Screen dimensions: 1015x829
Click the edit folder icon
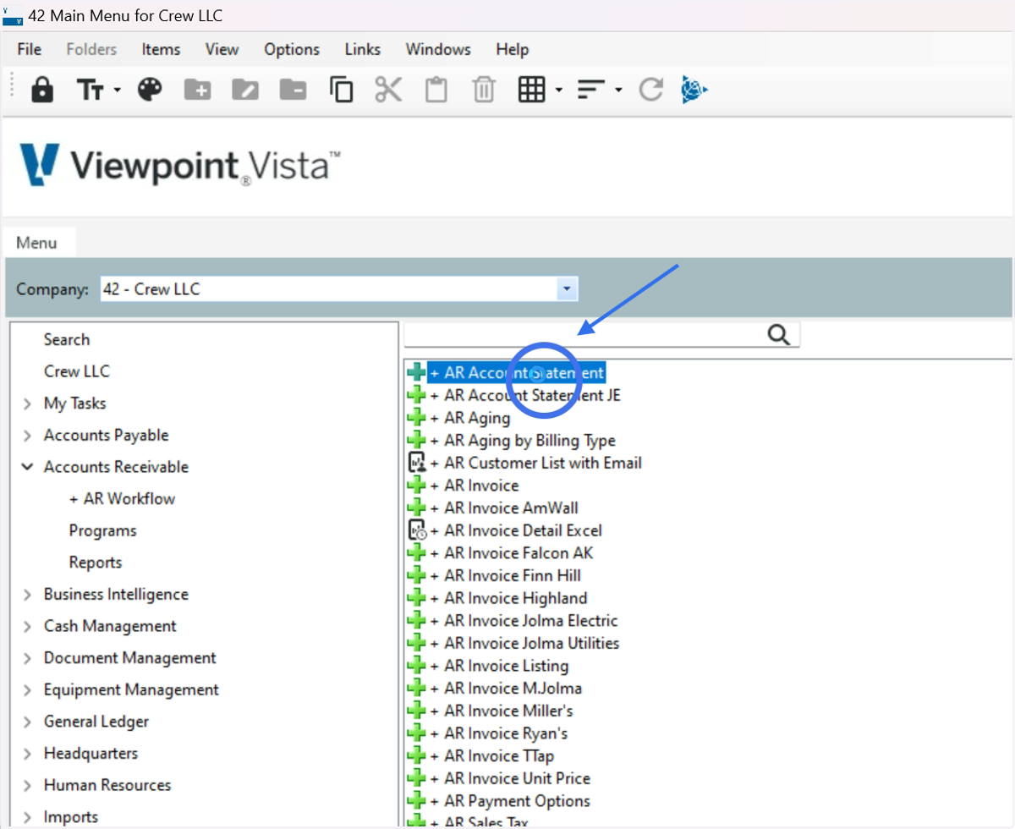(245, 89)
